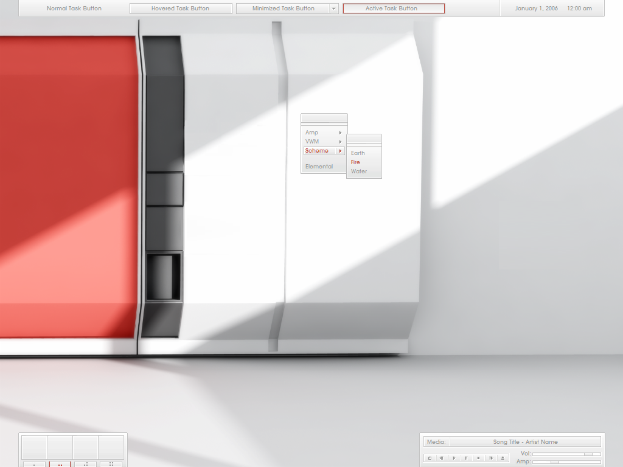Viewport: 623px width, 467px height.
Task: Switch to the four-dot desktop button
Action: coord(111,464)
